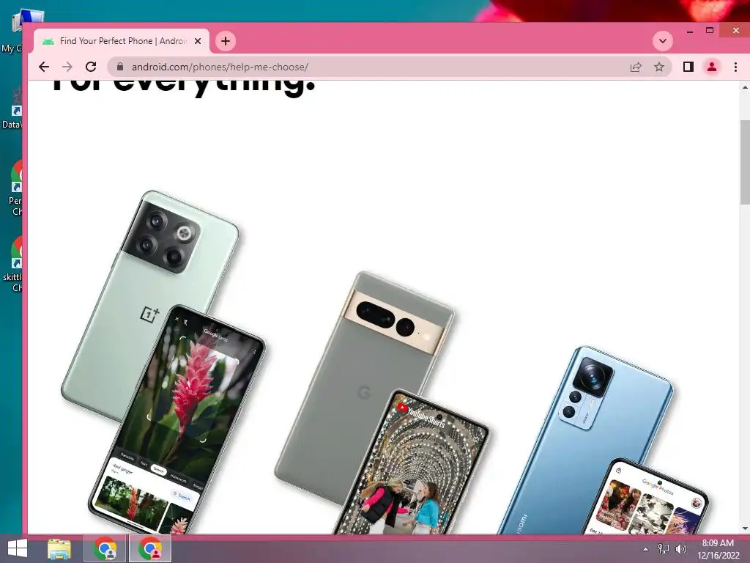Image resolution: width=750 pixels, height=563 pixels.
Task: Maximize the Chrome window
Action: pos(710,31)
